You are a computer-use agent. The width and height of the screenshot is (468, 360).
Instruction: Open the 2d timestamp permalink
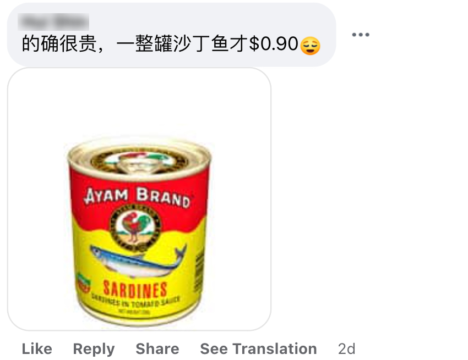pos(346,348)
